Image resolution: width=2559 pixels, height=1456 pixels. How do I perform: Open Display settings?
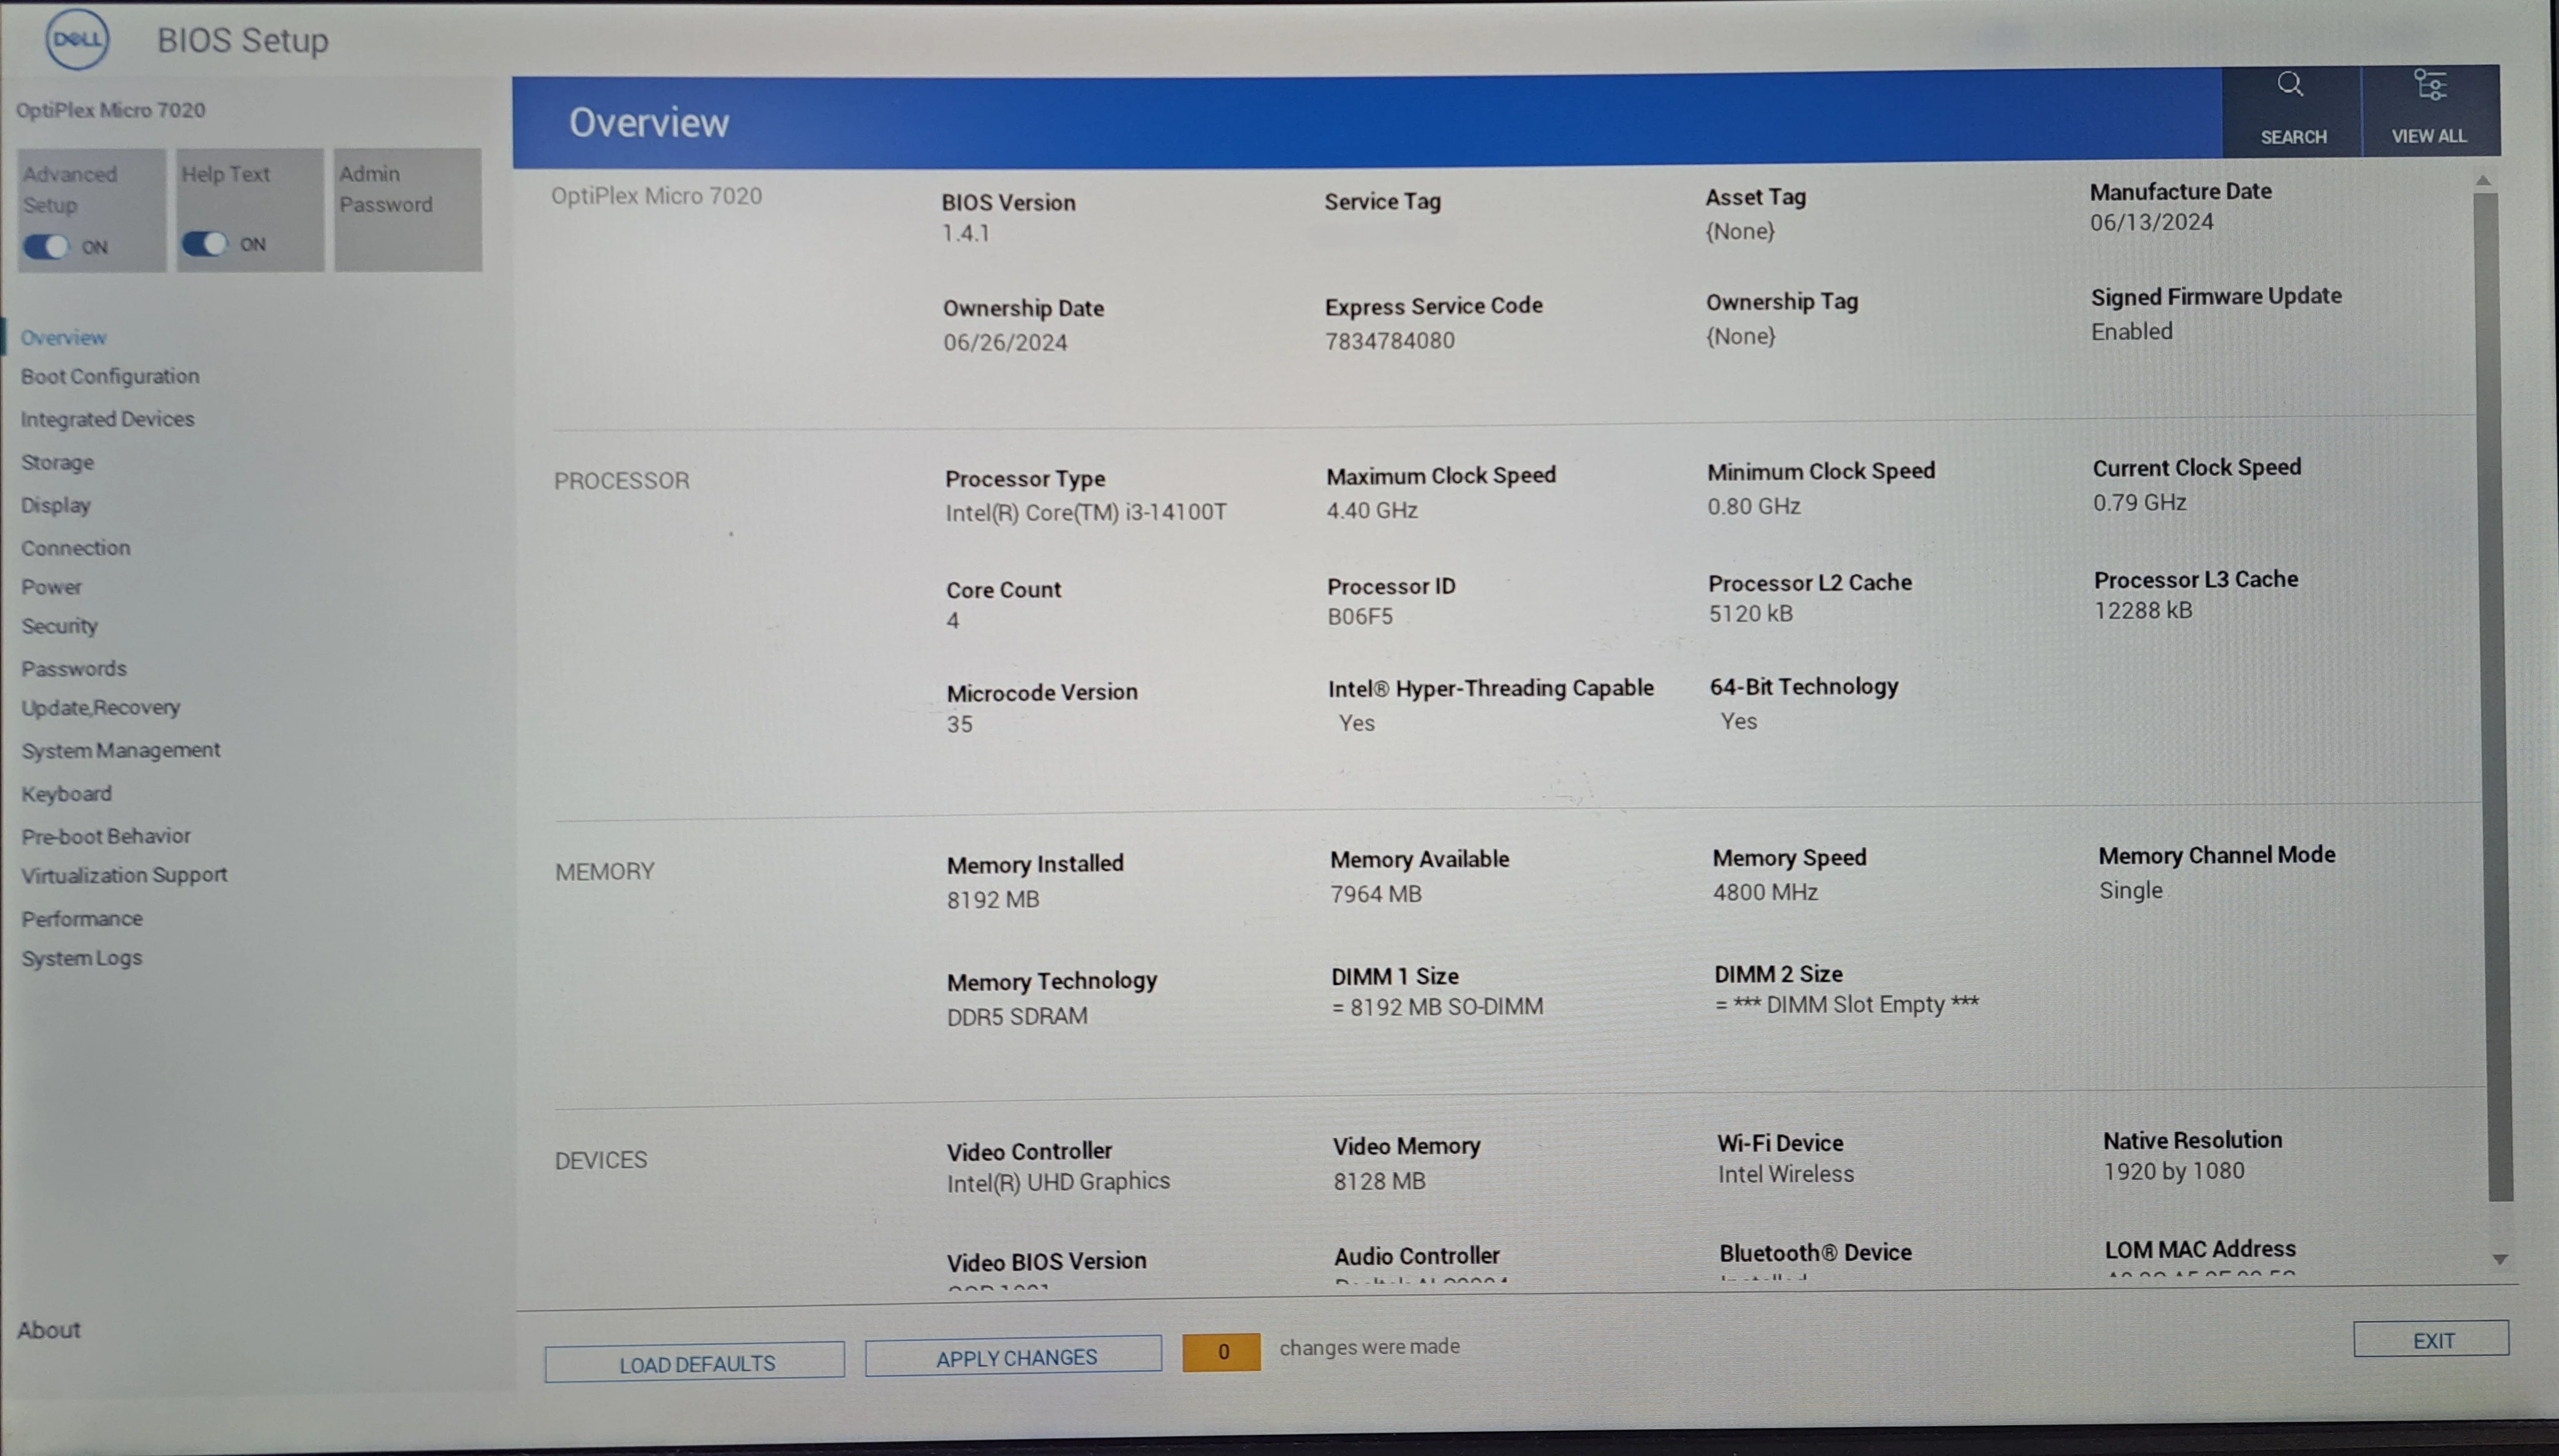(56, 505)
